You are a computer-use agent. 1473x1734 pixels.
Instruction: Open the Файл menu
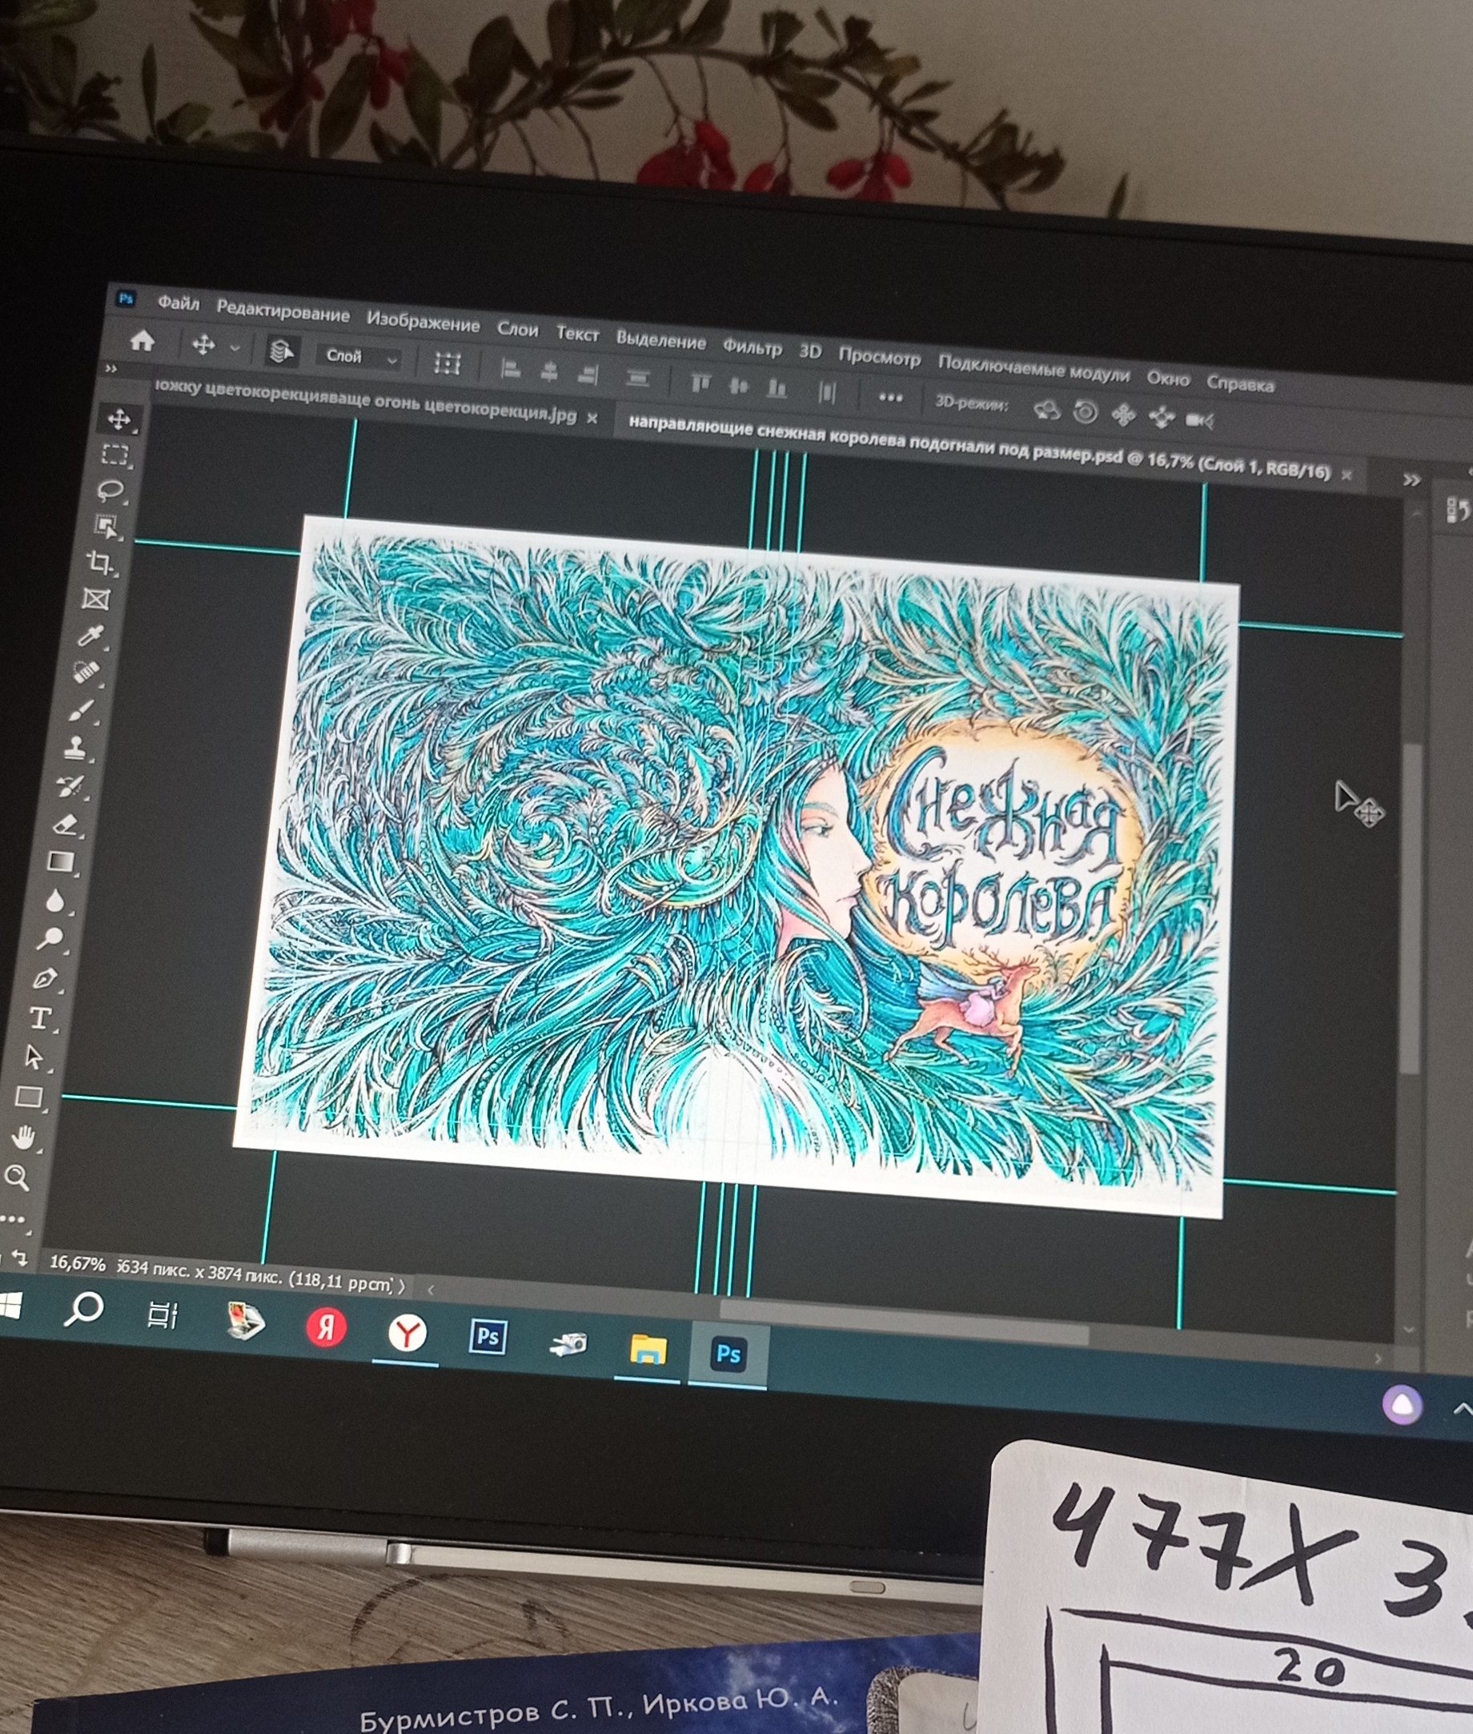coord(179,303)
